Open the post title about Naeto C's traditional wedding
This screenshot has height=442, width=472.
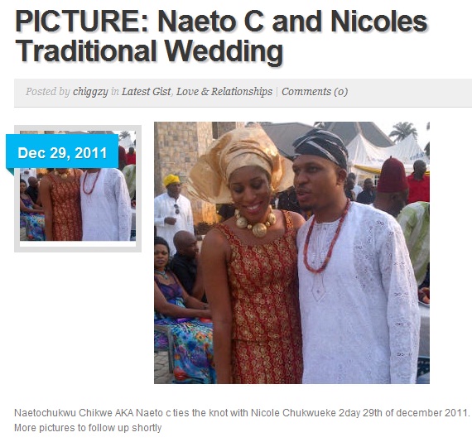[221, 35]
